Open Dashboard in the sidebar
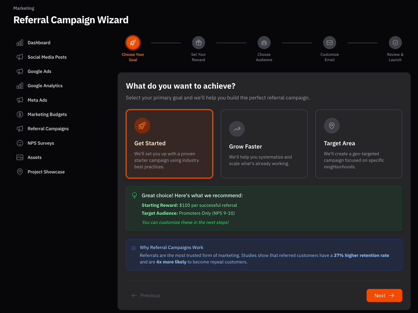 point(39,43)
